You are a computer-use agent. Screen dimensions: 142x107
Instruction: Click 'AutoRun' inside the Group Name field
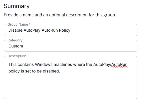50,30
